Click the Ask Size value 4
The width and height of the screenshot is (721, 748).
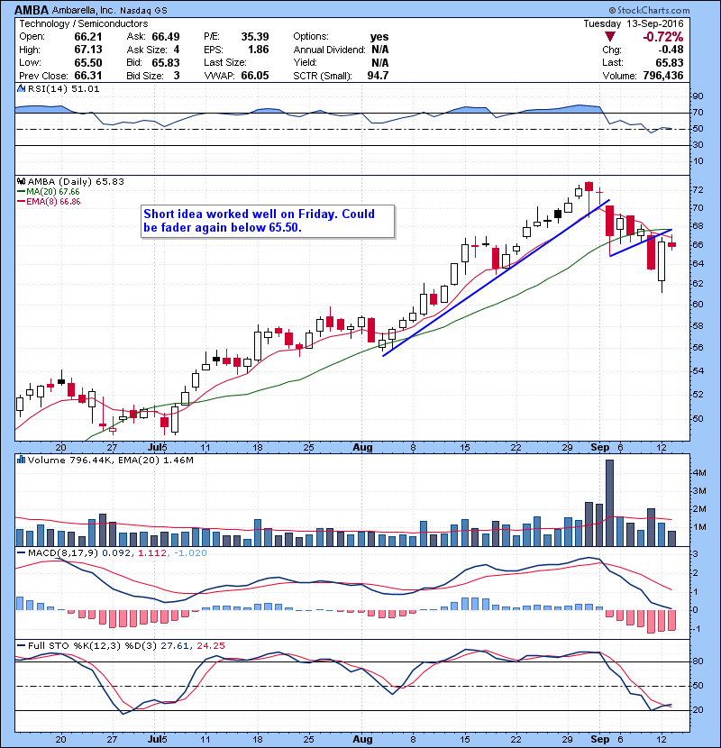[x=177, y=50]
